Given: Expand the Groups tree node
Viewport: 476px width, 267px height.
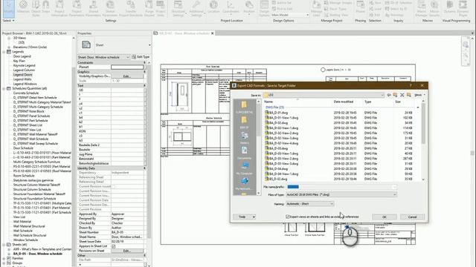Looking at the screenshot, I should (4, 263).
